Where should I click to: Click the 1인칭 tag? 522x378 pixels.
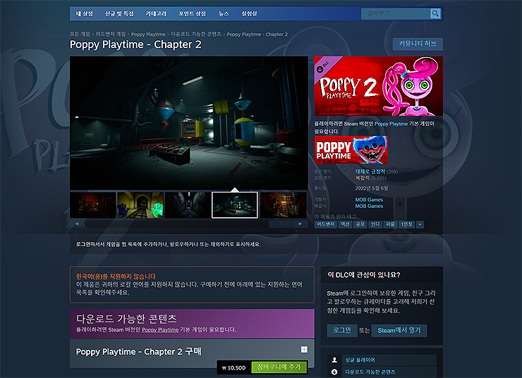pyautogui.click(x=406, y=224)
